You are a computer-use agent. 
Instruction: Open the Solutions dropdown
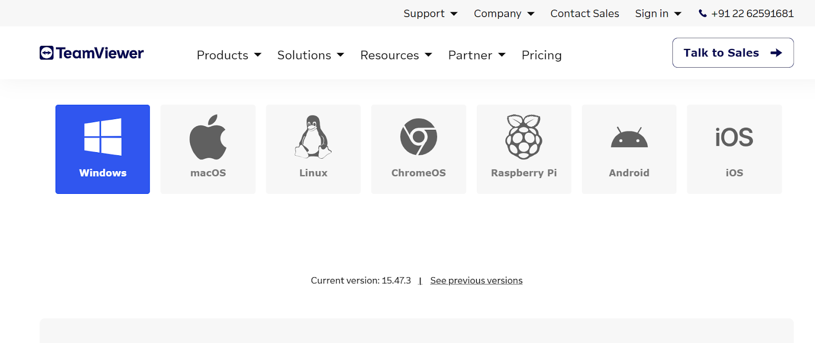[310, 55]
